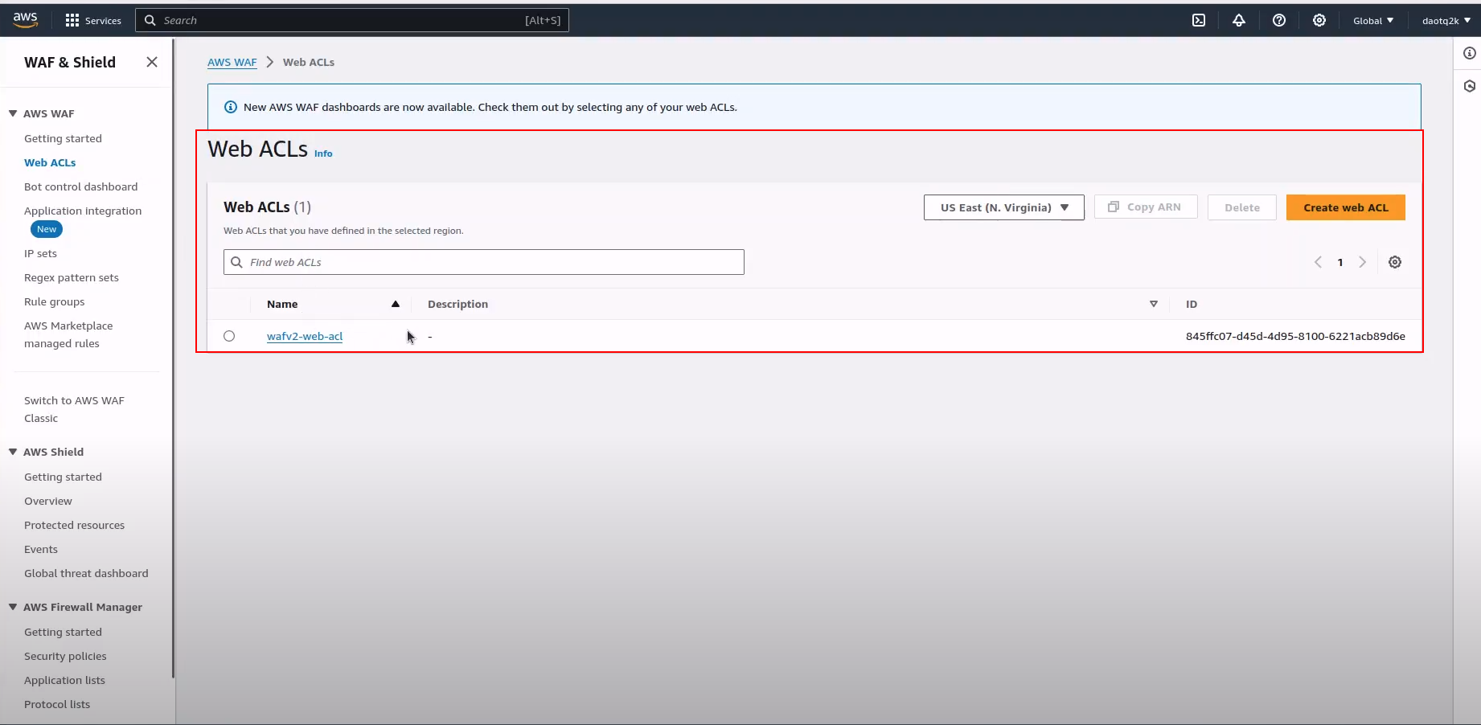Sort the Description column arrow
The height and width of the screenshot is (725, 1481).
tap(1153, 304)
